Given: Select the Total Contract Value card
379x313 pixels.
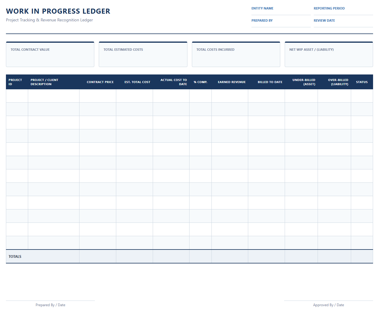Looking at the screenshot, I should pyautogui.click(x=50, y=54).
